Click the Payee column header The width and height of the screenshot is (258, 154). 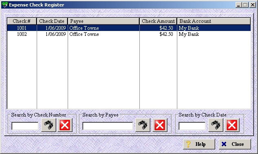coord(104,21)
